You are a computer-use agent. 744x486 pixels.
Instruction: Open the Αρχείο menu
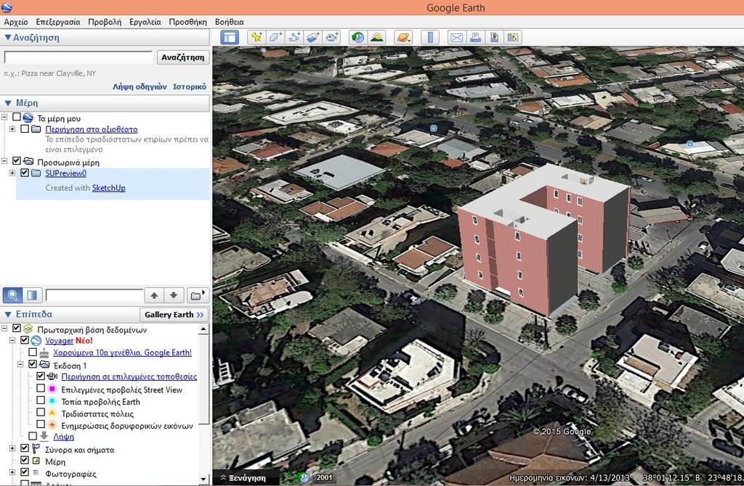(x=16, y=22)
